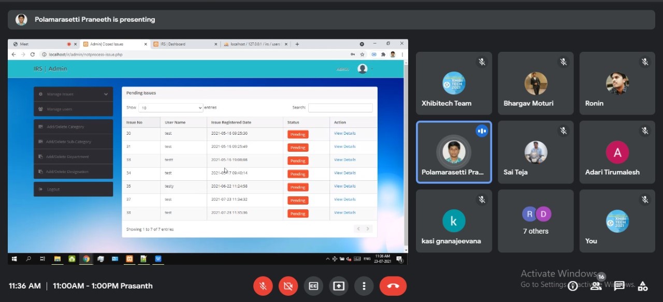Expand the Manage Issues sidebar menu
This screenshot has width=663, height=302.
tap(73, 94)
